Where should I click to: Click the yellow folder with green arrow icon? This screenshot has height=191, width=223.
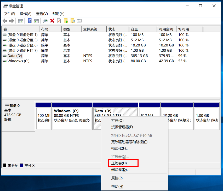[66, 21]
